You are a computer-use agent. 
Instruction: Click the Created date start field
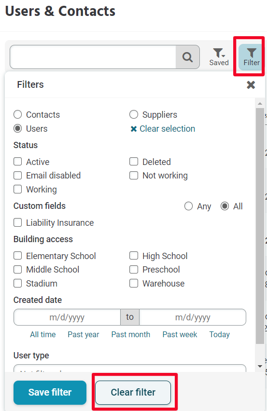tap(67, 317)
